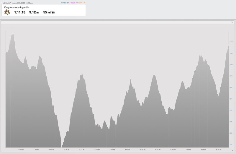Click the 820 elevation axis label
Screen dimensions: 236x154
[231, 145]
